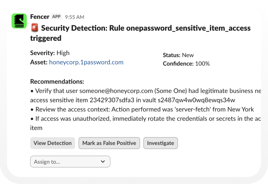Click the Recommendations heading
This screenshot has height=184, width=268.
coord(57,82)
